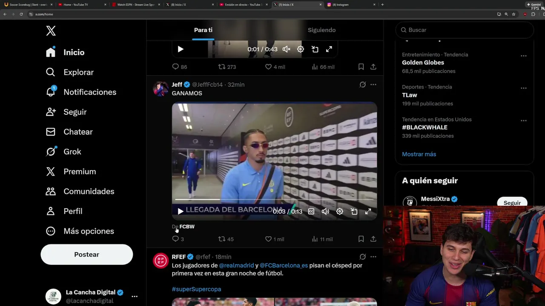Open Grok in the sidebar

tap(63, 152)
